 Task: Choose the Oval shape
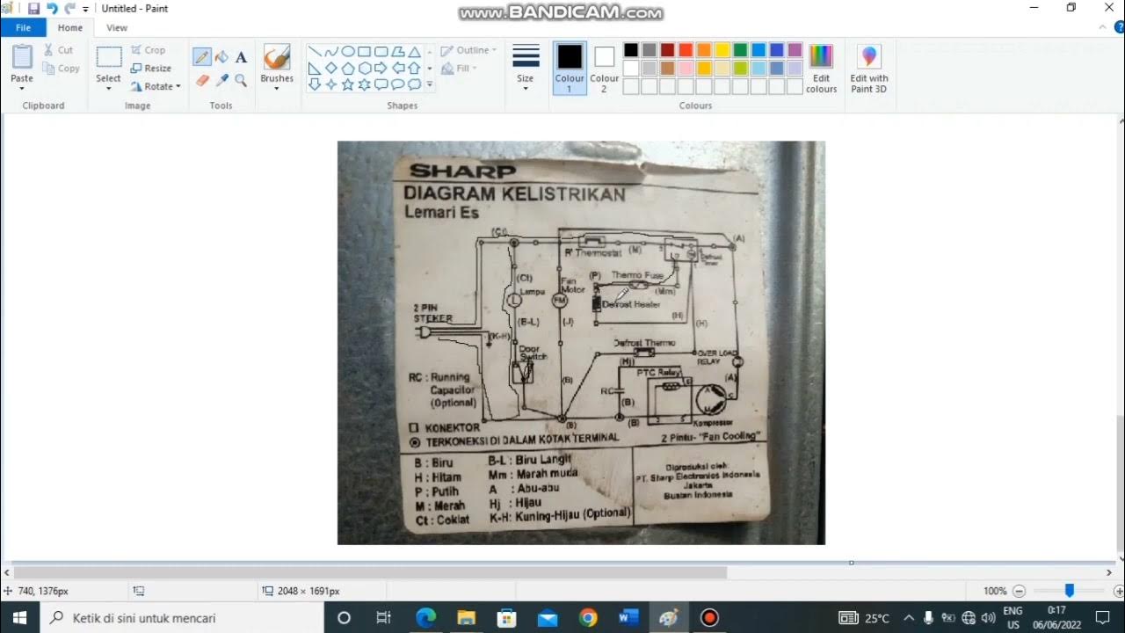[348, 52]
